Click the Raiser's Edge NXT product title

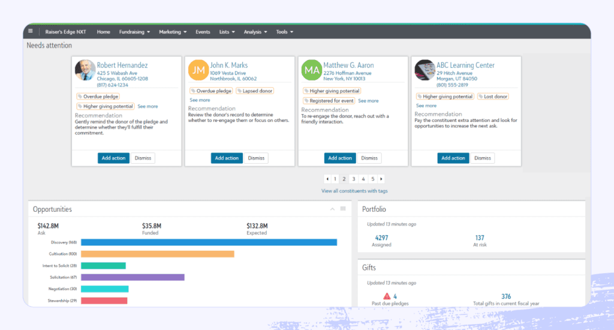pyautogui.click(x=65, y=32)
